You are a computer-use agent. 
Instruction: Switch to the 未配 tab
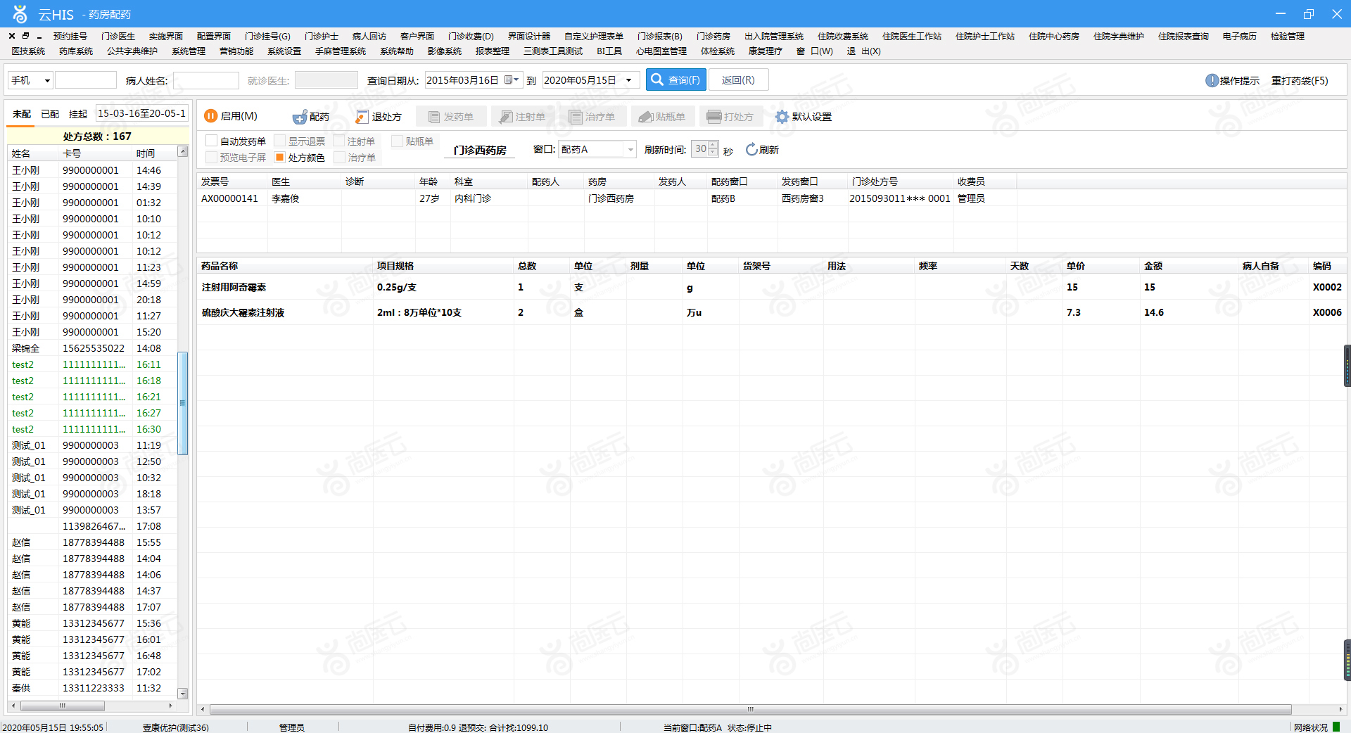click(22, 114)
